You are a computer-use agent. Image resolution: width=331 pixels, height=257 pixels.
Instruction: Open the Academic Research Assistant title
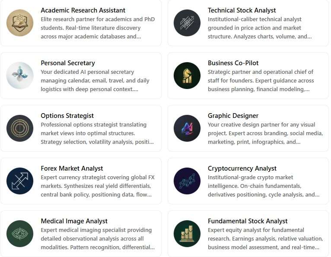point(83,10)
